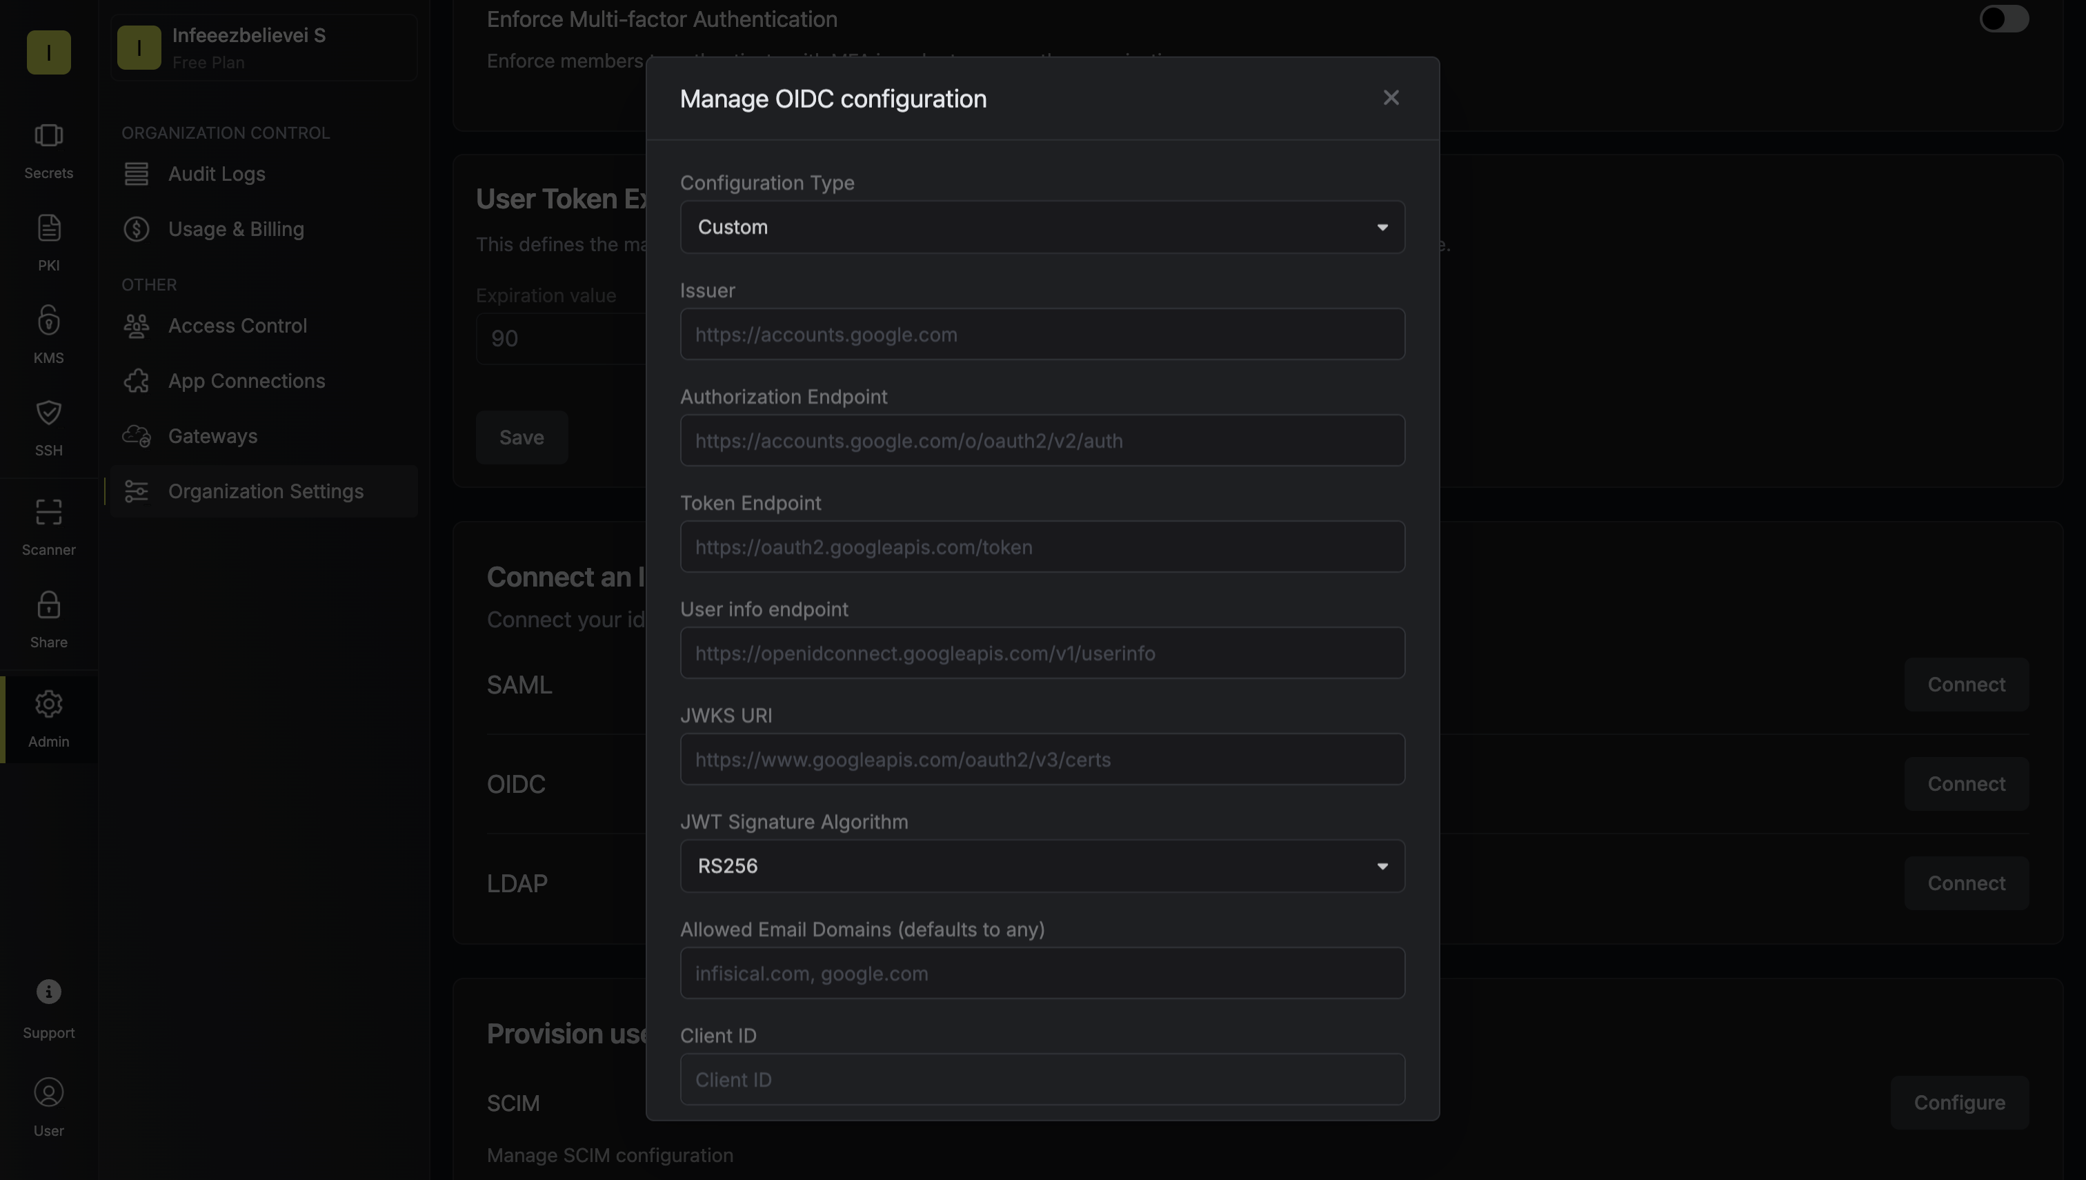Click the 'ORGANIZATION CONTROL' section heading
Image resolution: width=2086 pixels, height=1180 pixels.
pos(226,133)
